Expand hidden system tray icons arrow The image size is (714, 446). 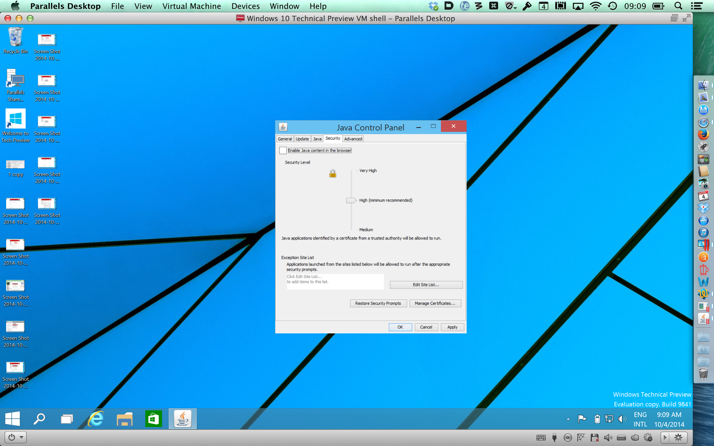[568, 419]
